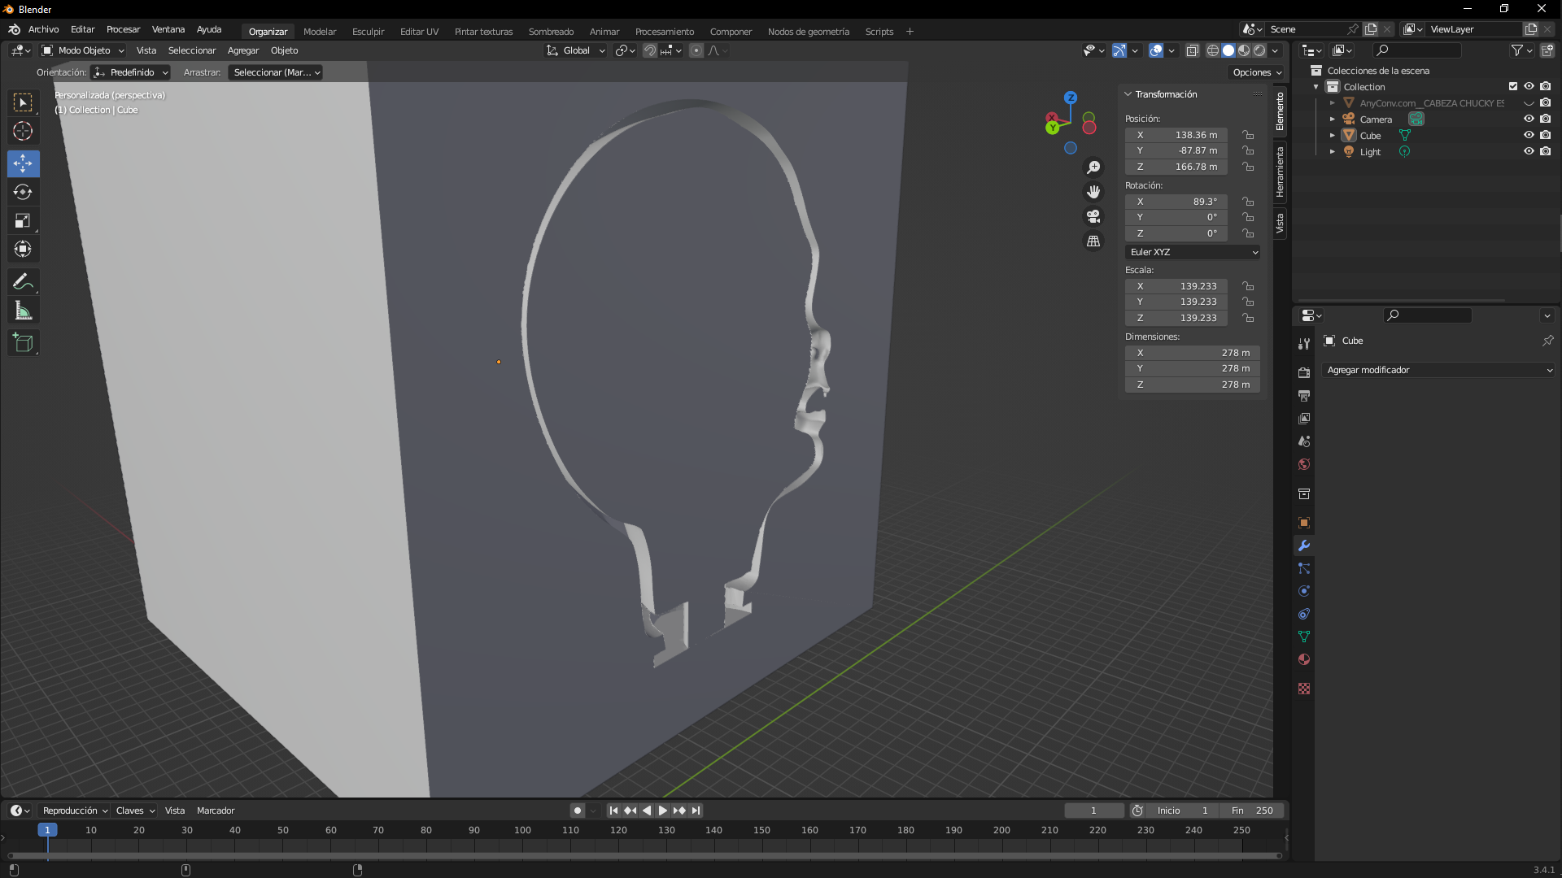Viewport: 1562px width, 878px height.
Task: Open the Euler XYZ rotation mode dropdown
Action: click(1193, 252)
